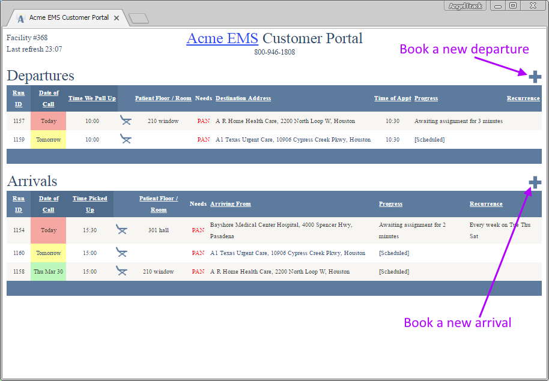Open the Acme EMS homepage link

222,38
